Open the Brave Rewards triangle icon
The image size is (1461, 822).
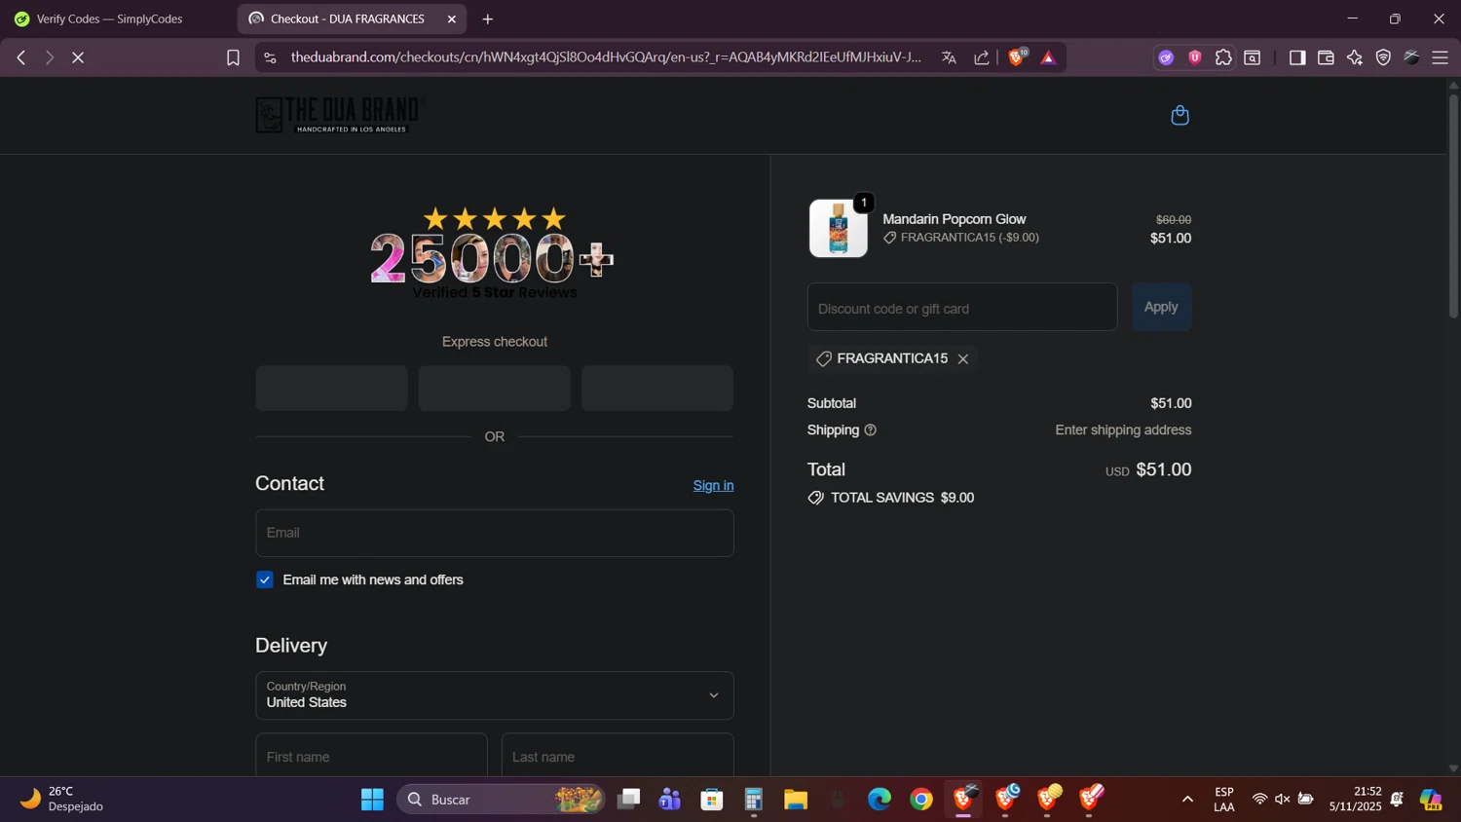click(x=1048, y=57)
